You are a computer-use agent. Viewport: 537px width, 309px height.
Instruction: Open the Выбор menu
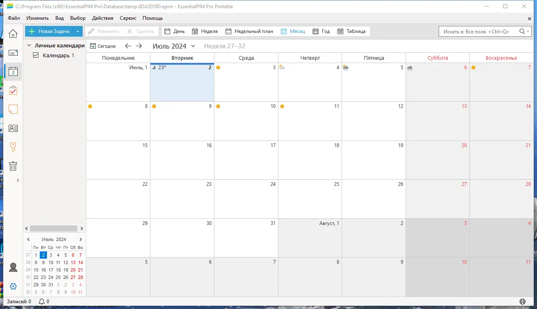(x=78, y=18)
